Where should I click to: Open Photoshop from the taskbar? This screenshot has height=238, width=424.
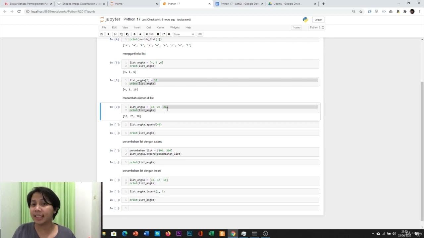point(189,234)
